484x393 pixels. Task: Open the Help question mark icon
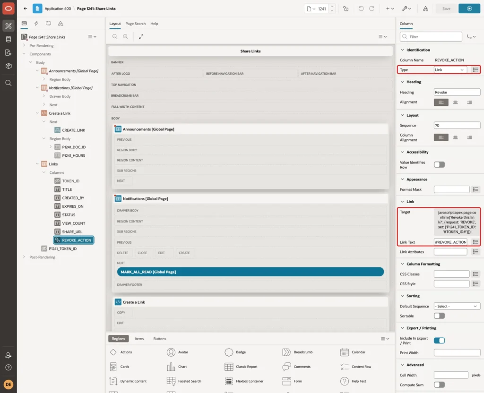tap(9, 367)
